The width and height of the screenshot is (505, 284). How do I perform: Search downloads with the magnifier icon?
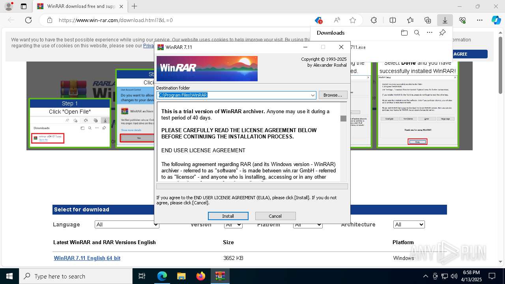pyautogui.click(x=417, y=33)
